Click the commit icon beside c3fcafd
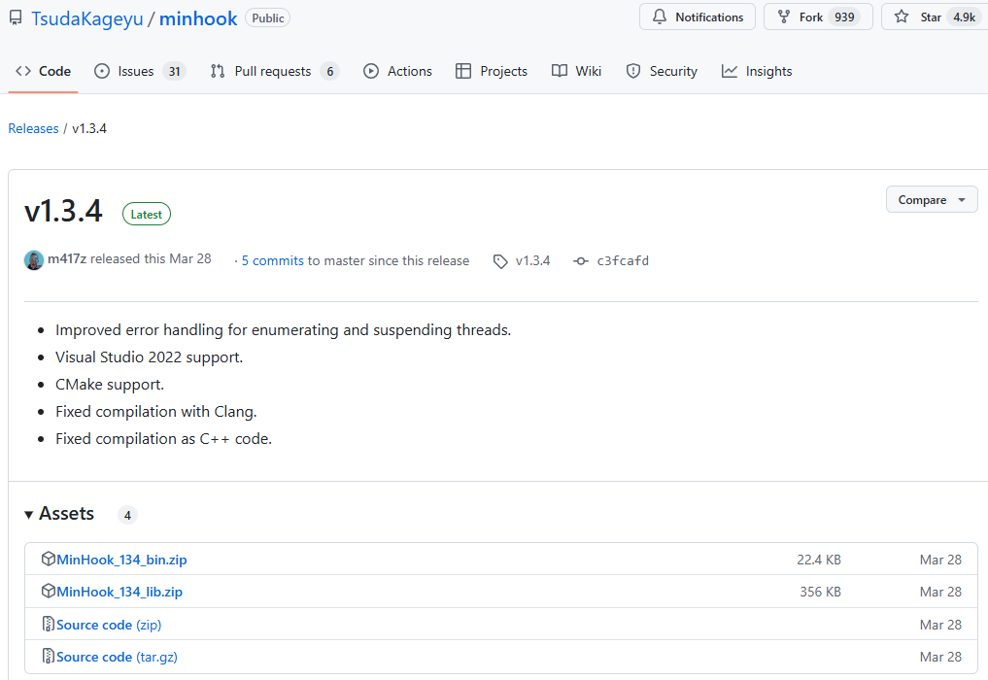The image size is (988, 680). coord(580,260)
